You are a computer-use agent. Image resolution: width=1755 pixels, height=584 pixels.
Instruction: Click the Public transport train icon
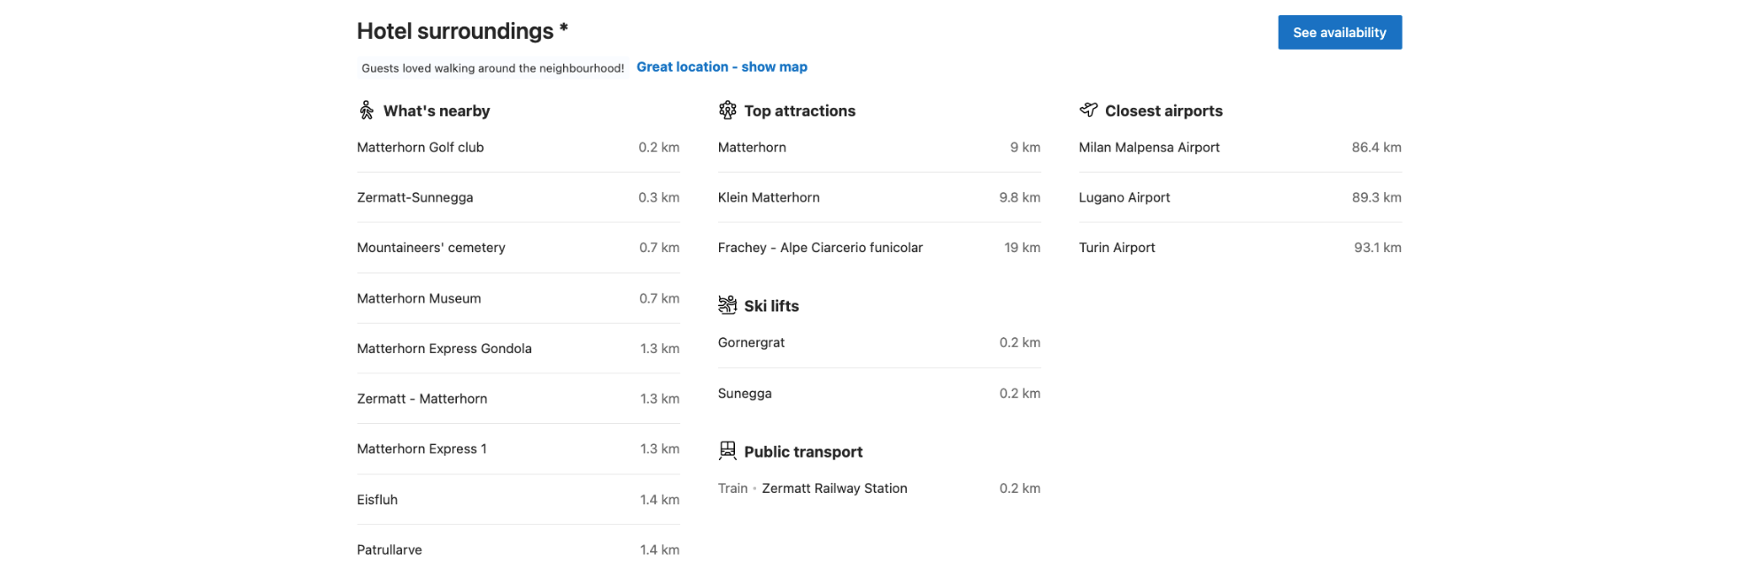[x=728, y=451]
